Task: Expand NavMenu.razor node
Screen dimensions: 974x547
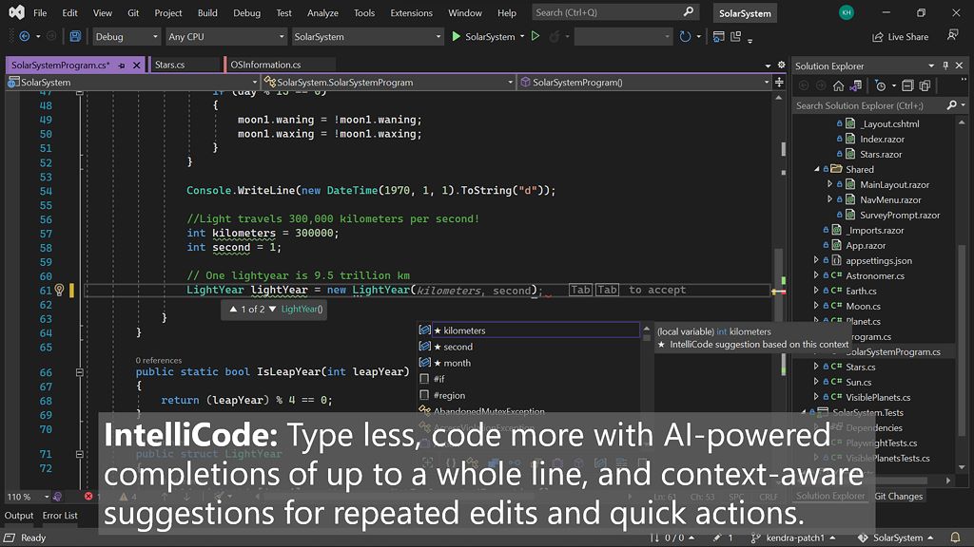Action: [x=829, y=199]
